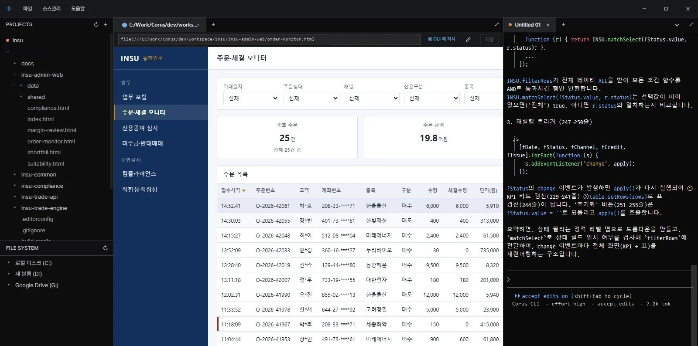Viewport: 698px width, 346px height.
Task: Open 적합성·적정성 page
Action: (x=161, y=189)
